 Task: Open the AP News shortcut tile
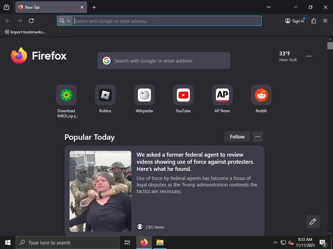[222, 99]
